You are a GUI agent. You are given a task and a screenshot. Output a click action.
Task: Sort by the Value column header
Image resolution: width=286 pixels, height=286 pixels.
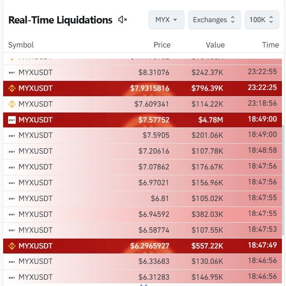(215, 45)
